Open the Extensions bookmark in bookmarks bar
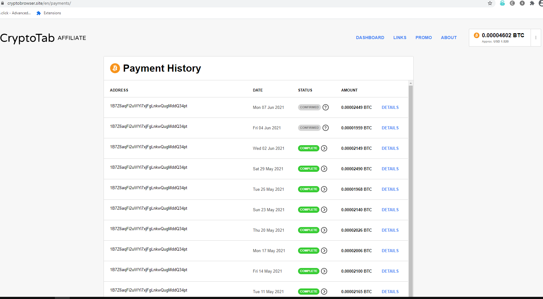This screenshot has width=543, height=299. tap(49, 13)
